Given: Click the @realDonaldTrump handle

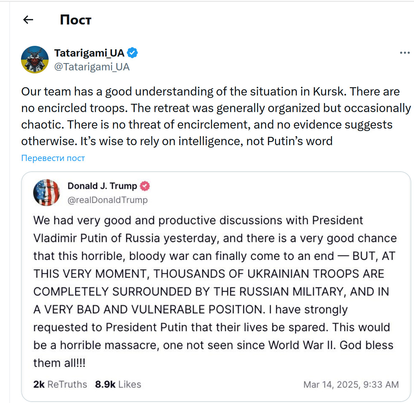Looking at the screenshot, I should coord(108,200).
